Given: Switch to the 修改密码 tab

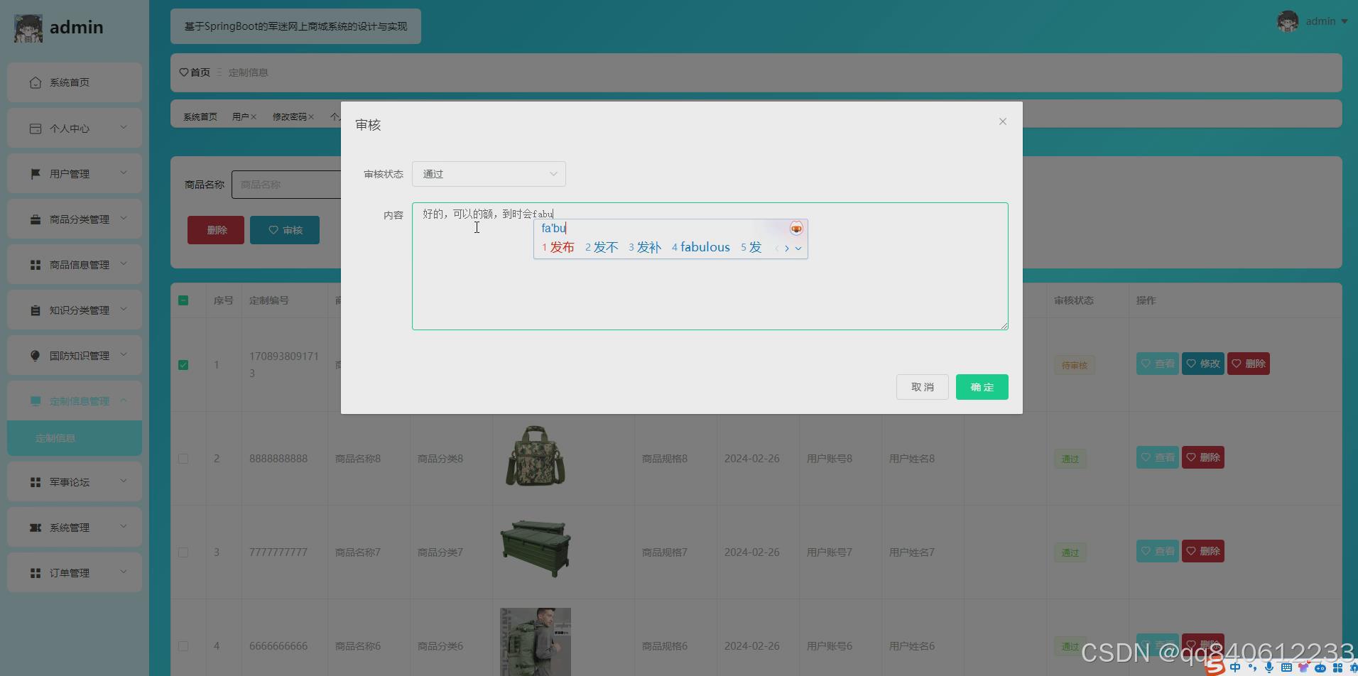Looking at the screenshot, I should point(290,116).
